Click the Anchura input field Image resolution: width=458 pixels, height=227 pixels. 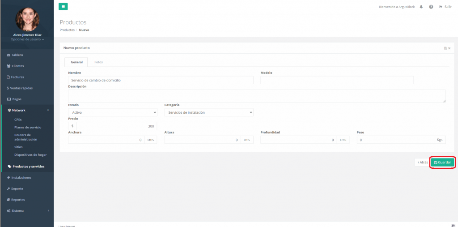point(106,140)
